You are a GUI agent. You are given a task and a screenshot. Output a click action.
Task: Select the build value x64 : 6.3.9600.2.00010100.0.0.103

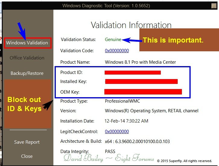coord(137,142)
